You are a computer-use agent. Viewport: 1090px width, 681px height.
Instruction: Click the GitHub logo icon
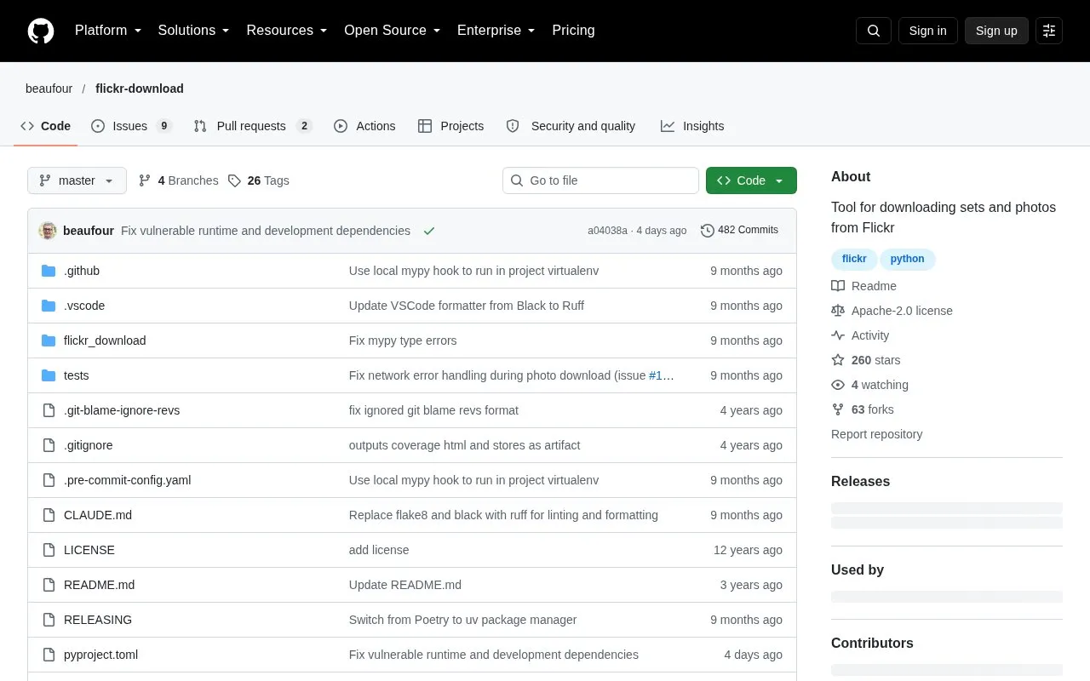coord(41,31)
